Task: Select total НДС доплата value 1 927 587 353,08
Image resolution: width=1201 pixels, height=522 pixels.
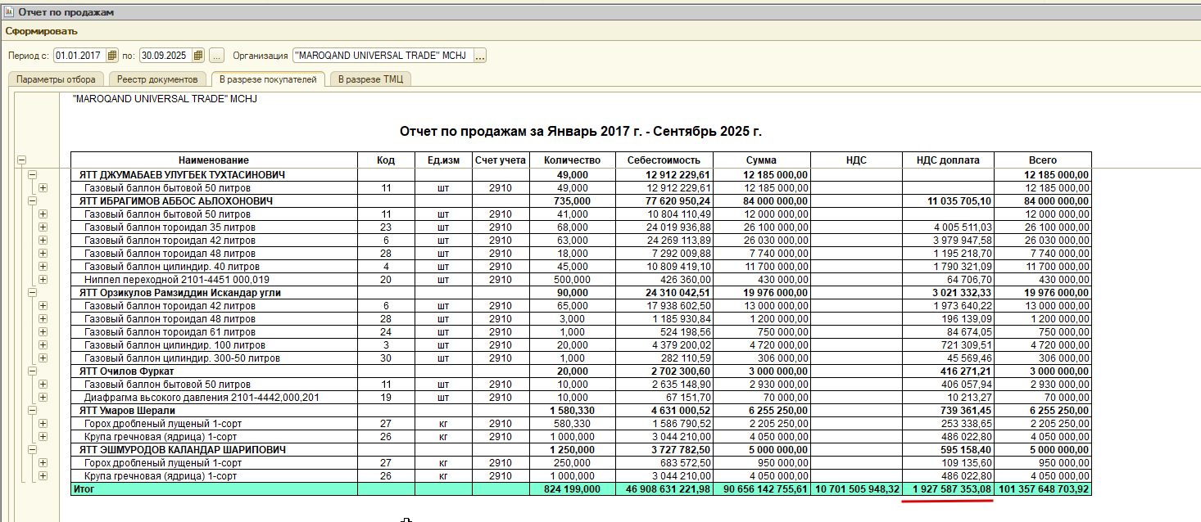Action: point(948,488)
